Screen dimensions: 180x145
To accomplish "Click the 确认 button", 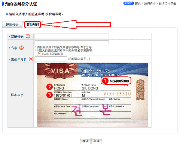I will pyautogui.click(x=85, y=141).
